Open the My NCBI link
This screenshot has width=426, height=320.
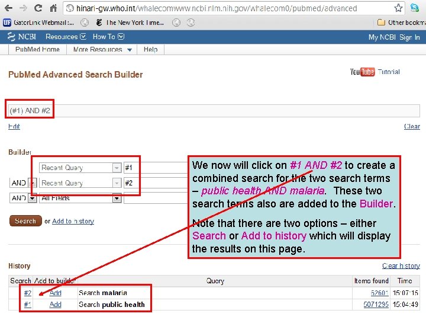pyautogui.click(x=382, y=37)
